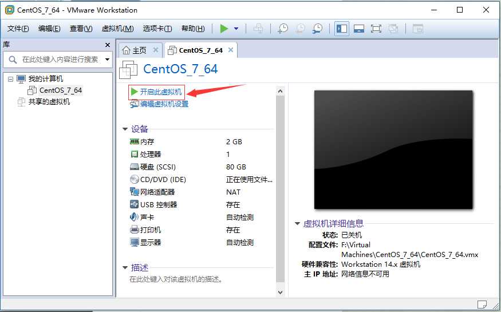The image size is (501, 312).
Task: Click the status bar message icon
Action: click(482, 304)
